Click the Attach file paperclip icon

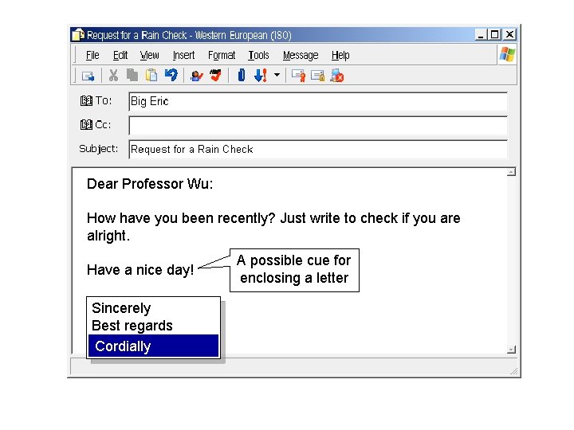point(242,75)
